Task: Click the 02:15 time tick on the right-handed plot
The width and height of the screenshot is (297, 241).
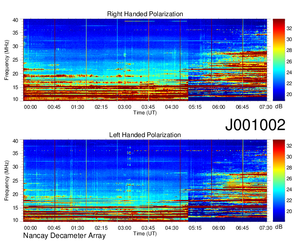Action: pos(101,107)
